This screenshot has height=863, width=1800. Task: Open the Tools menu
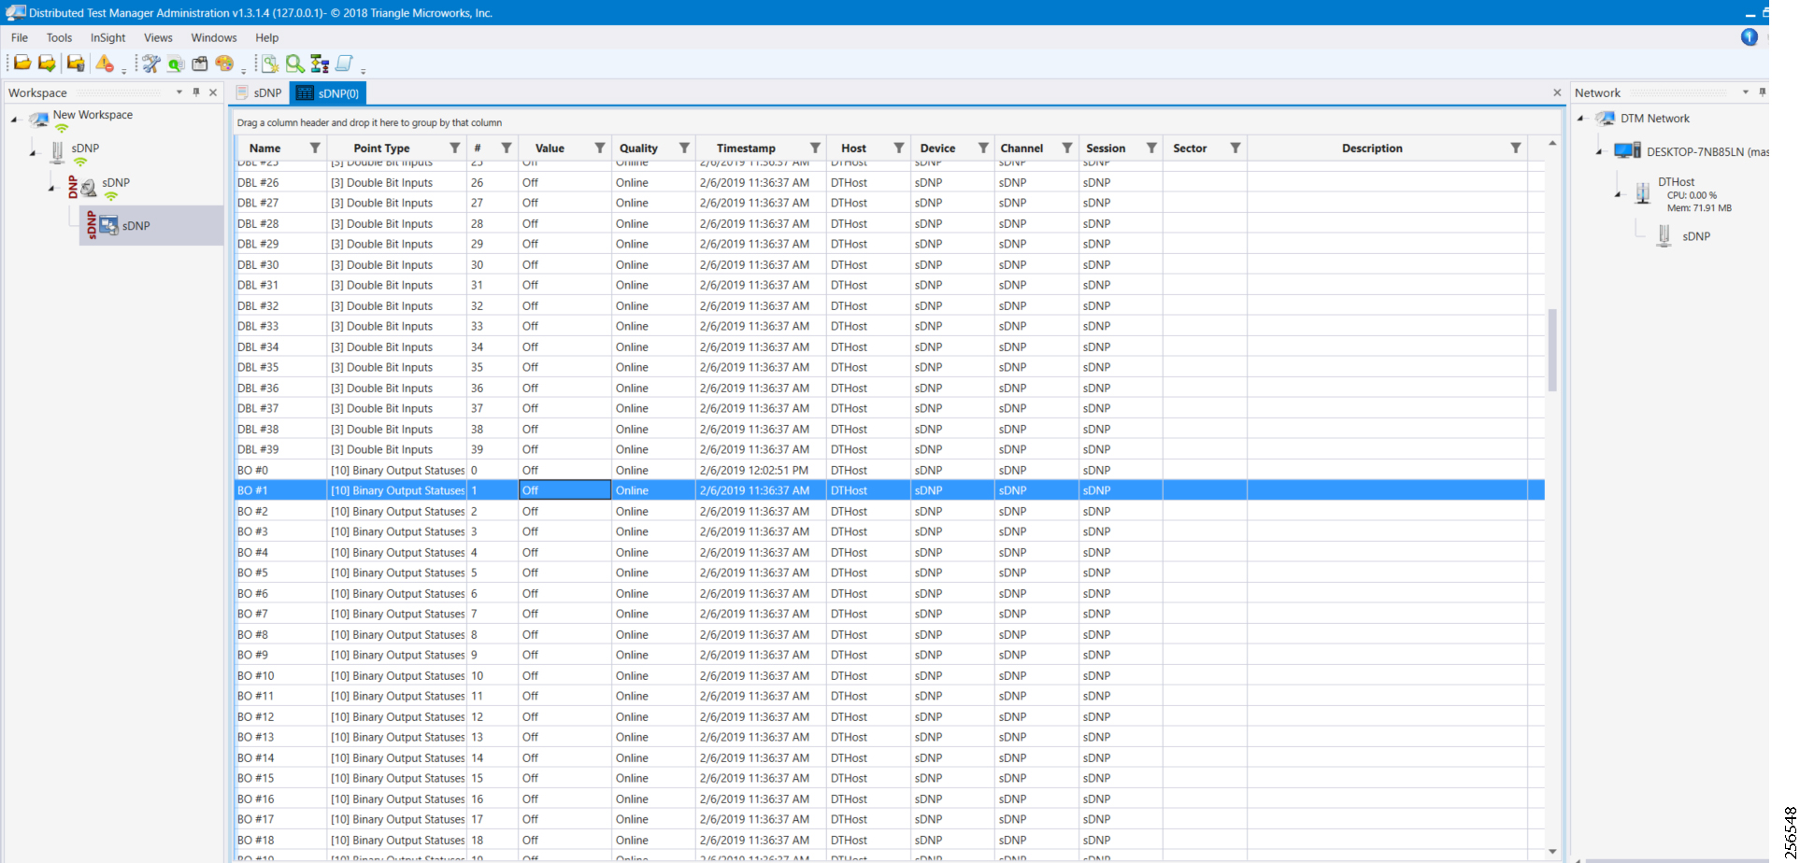(59, 37)
